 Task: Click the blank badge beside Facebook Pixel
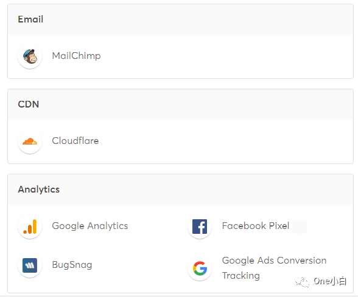coord(300,227)
